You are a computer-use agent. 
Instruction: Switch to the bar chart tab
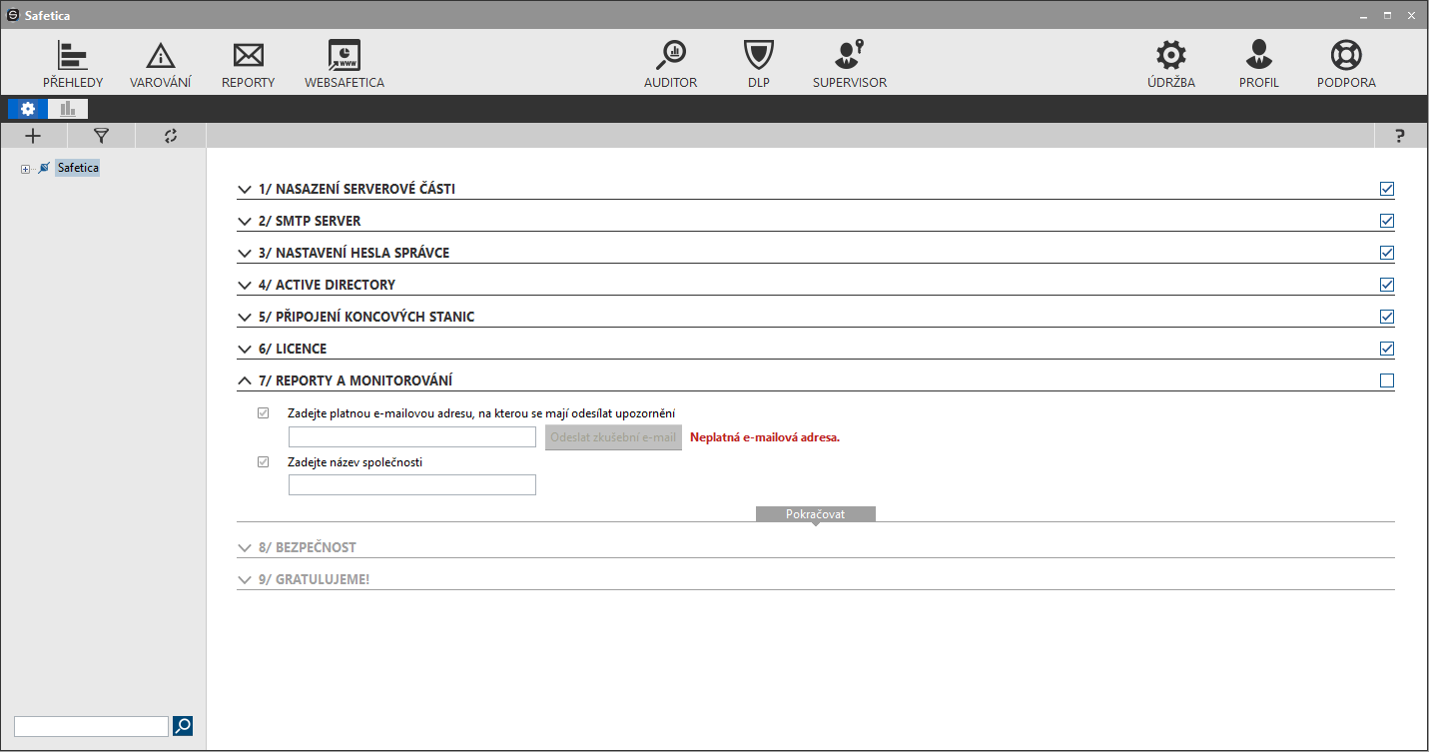point(68,109)
